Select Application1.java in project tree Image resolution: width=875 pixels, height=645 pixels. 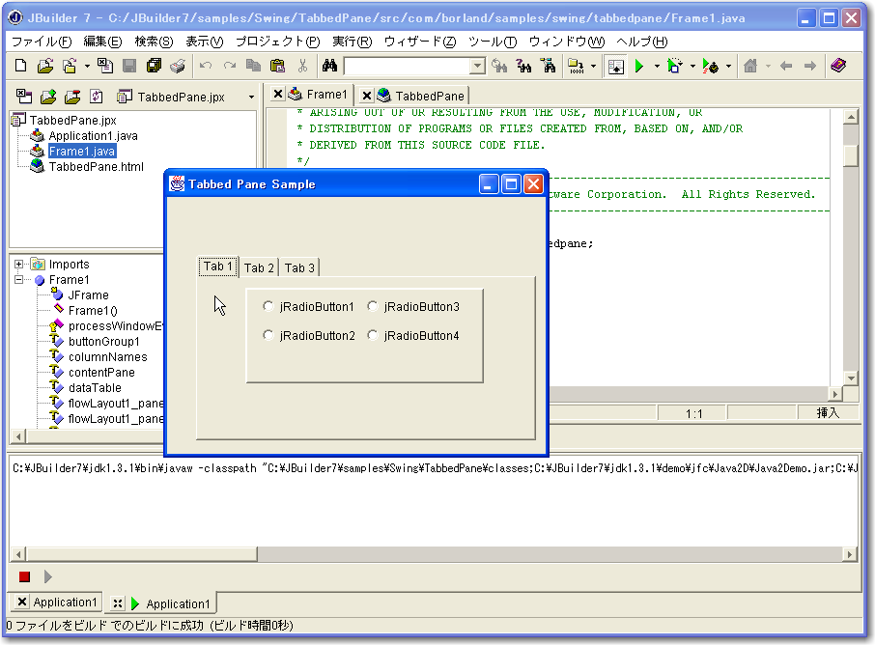(93, 136)
